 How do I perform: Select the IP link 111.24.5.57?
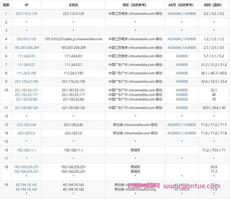(x=27, y=64)
